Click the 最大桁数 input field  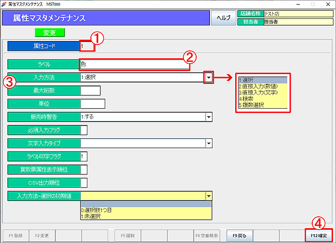point(90,90)
